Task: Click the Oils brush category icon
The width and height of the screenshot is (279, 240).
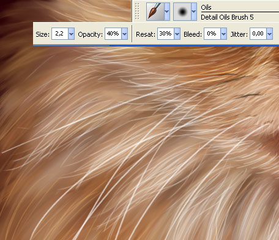Action: pyautogui.click(x=155, y=12)
